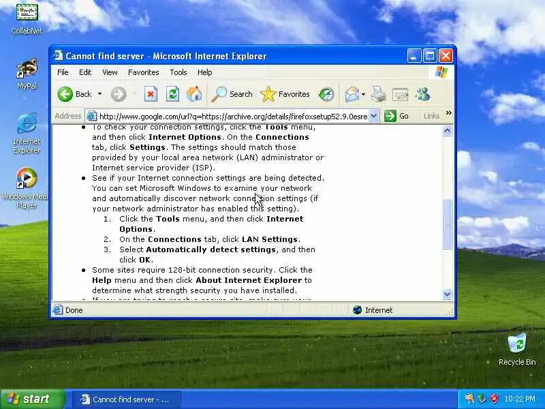This screenshot has height=409, width=545.
Task: Open the Favorites menu
Action: [144, 72]
